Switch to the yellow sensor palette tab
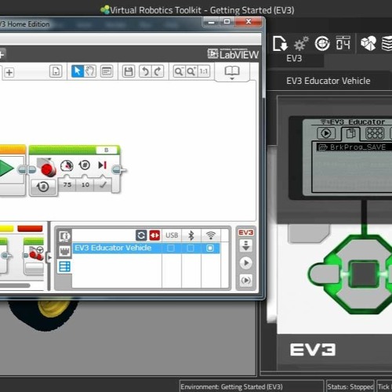 [x=6, y=229]
